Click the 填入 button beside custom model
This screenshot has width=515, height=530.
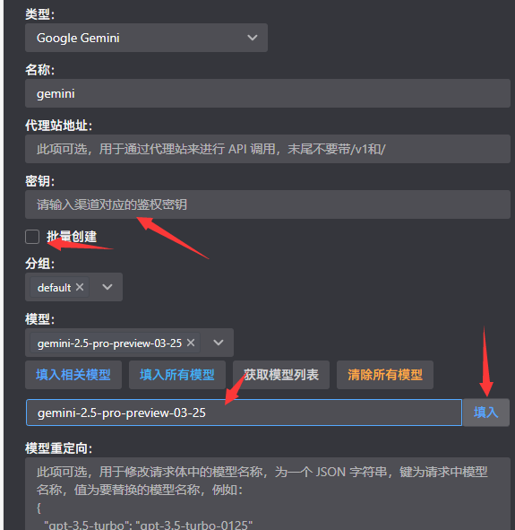(x=486, y=413)
